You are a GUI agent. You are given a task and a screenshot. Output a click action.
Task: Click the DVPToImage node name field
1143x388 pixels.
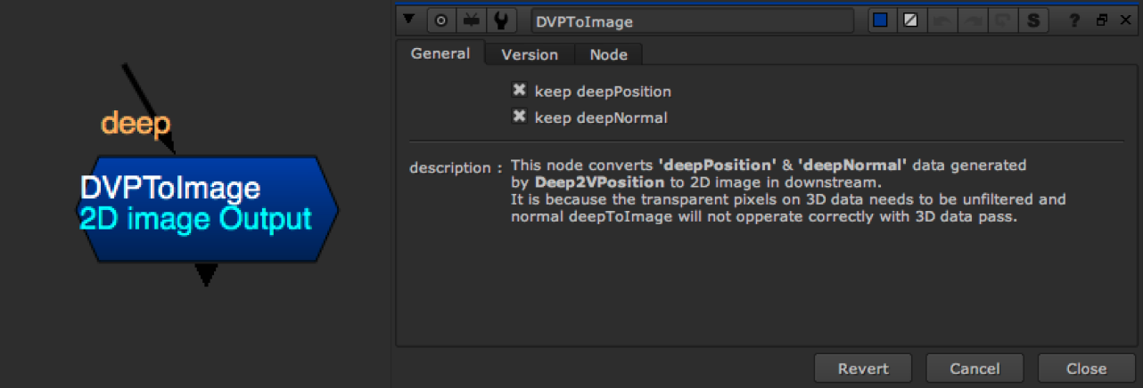point(692,20)
